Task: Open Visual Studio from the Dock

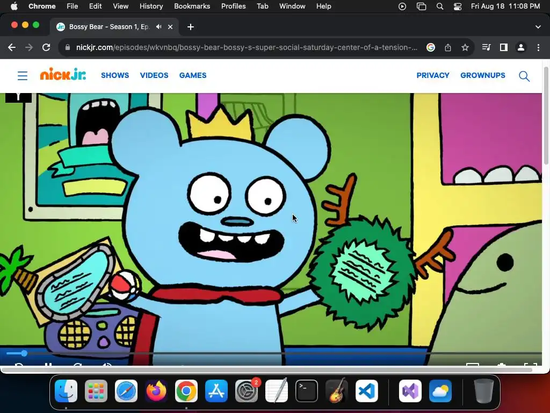Action: point(410,391)
